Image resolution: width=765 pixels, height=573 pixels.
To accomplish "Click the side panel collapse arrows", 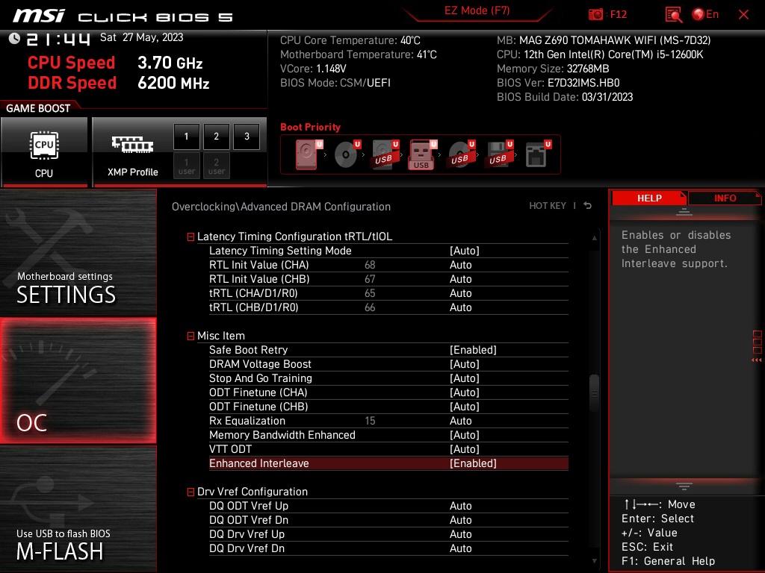I will 757,360.
